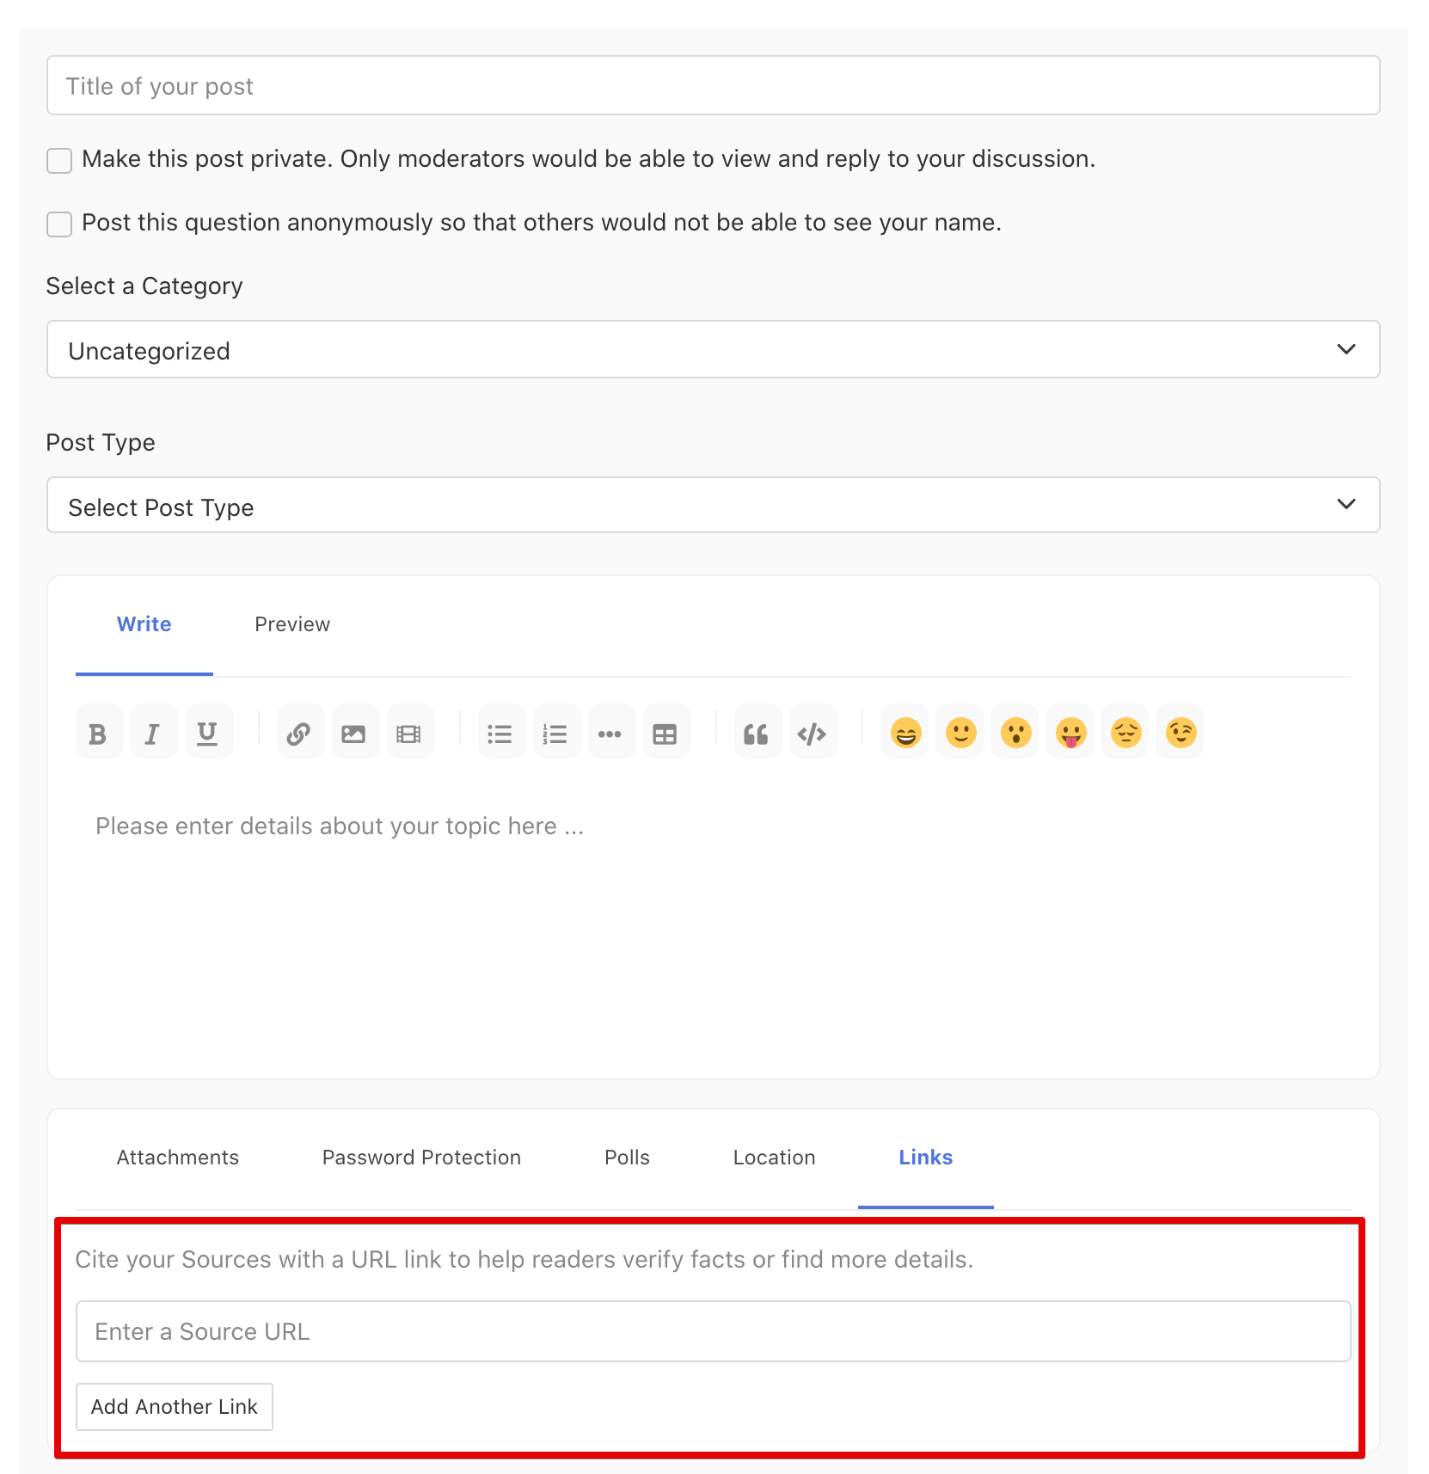This screenshot has width=1429, height=1474.
Task: Expand the Select Post Type dropdown
Action: [x=714, y=505]
